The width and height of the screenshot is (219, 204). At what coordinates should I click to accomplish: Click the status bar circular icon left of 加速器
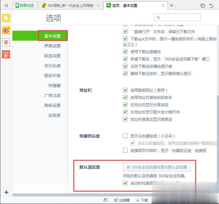click(105, 200)
